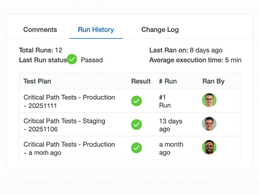Click the Result column header
This screenshot has width=259, height=194.
click(141, 81)
